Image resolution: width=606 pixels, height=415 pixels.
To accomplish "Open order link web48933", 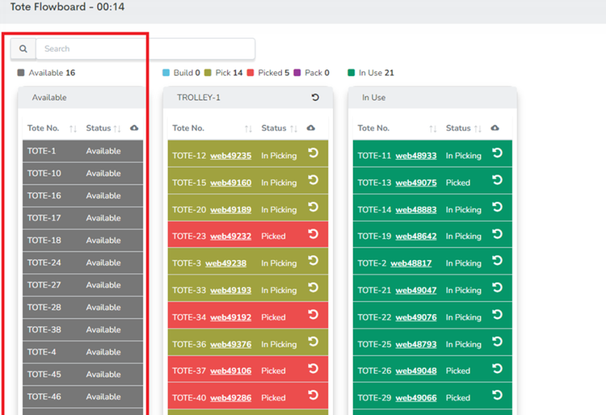I will pyautogui.click(x=415, y=156).
